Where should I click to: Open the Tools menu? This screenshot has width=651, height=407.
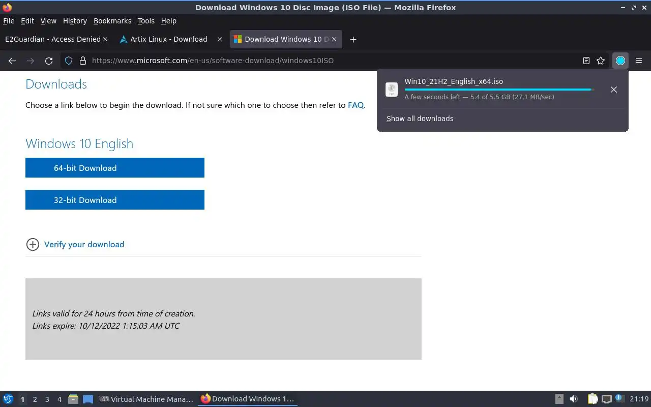click(x=146, y=21)
